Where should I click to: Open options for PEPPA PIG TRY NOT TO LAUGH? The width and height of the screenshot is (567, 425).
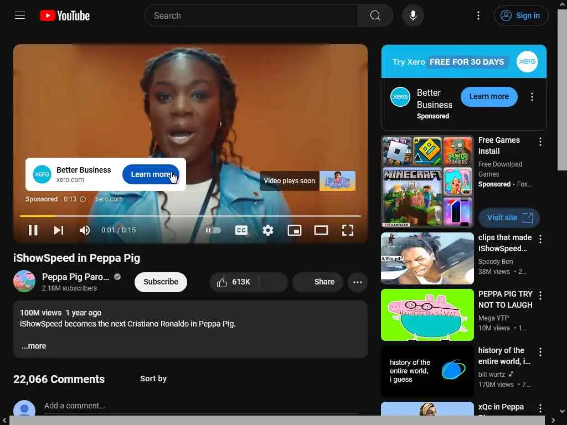(x=540, y=296)
